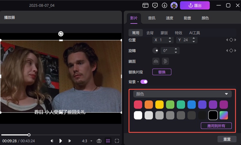Go to next 旋轉 keyframe

tap(235, 51)
